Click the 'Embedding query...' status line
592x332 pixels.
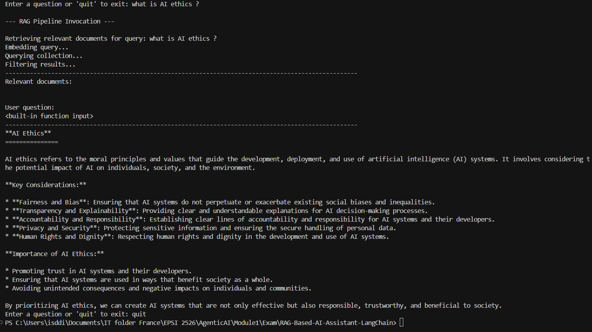[37, 47]
